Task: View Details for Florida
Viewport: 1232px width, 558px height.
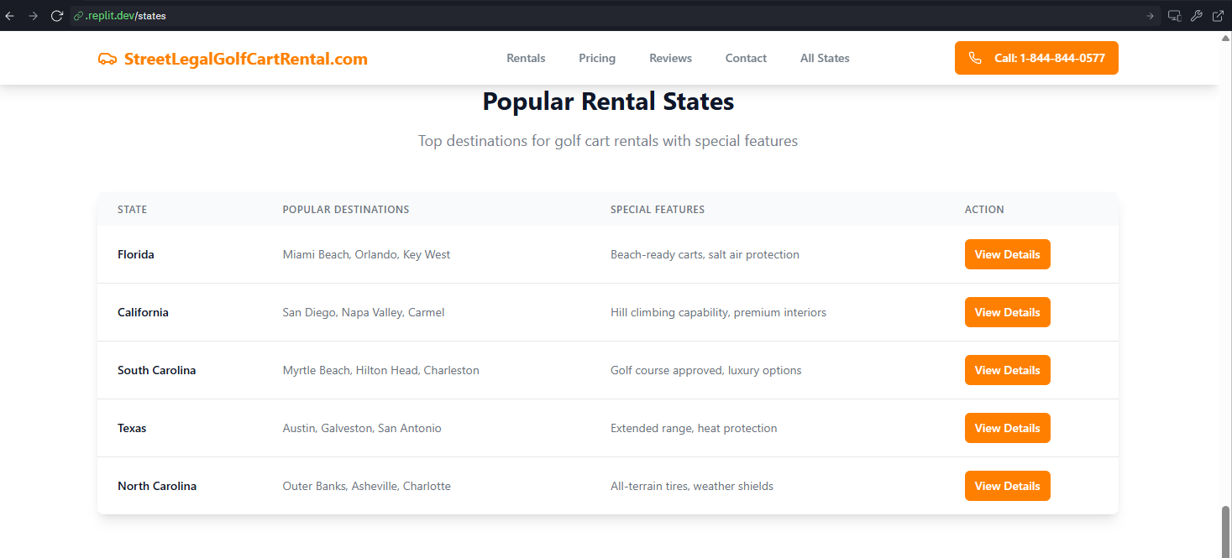Action: [1007, 255]
